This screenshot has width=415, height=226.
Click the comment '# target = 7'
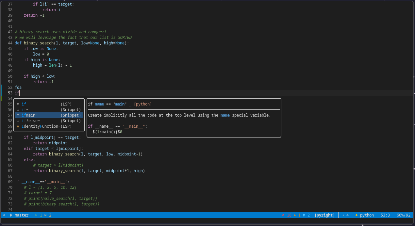(38, 193)
